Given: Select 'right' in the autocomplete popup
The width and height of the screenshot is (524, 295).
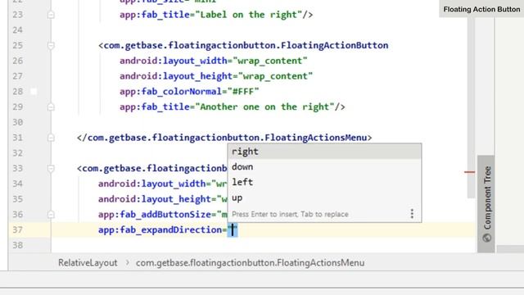Looking at the screenshot, I should click(324, 152).
